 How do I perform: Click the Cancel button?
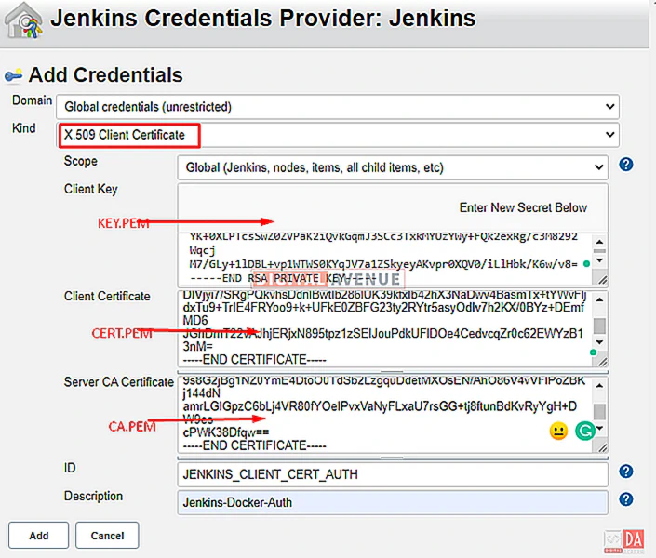(x=107, y=536)
